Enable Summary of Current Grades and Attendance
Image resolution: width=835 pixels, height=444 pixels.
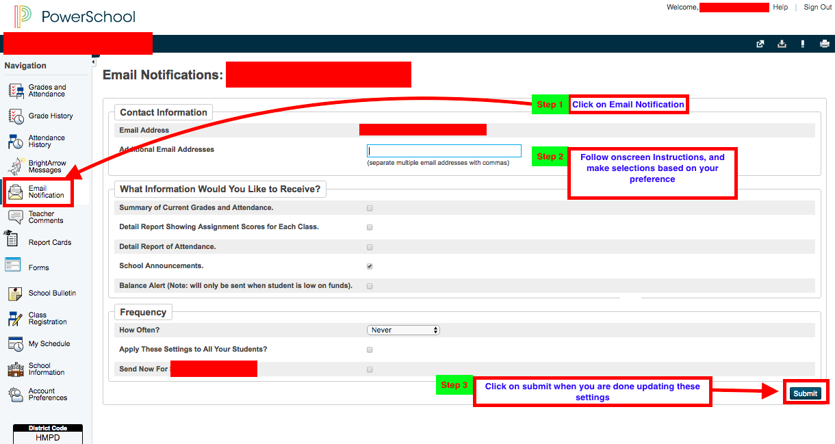point(370,208)
